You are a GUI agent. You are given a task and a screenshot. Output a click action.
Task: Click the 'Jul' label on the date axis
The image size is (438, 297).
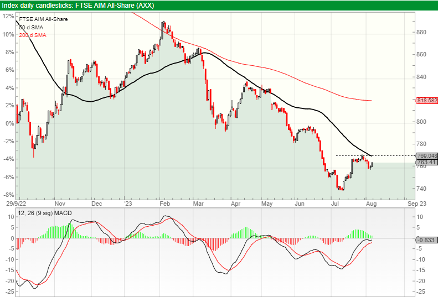click(x=335, y=204)
